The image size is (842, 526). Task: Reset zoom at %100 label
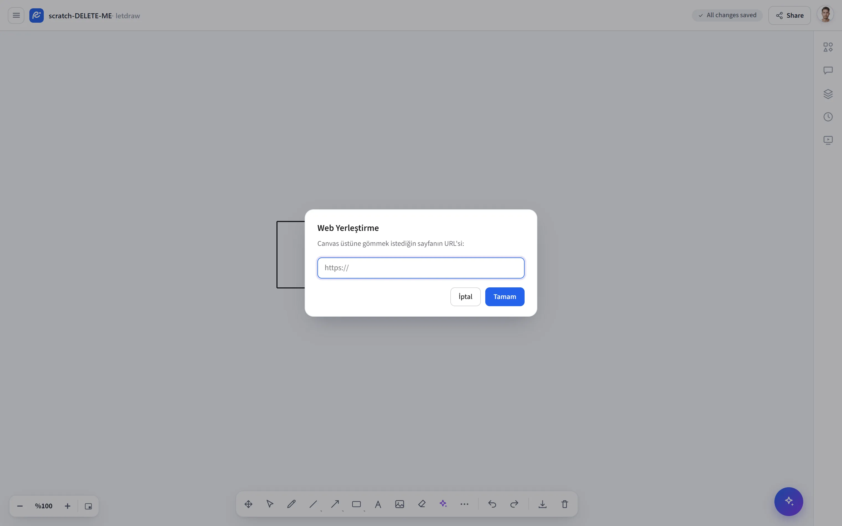coord(43,506)
